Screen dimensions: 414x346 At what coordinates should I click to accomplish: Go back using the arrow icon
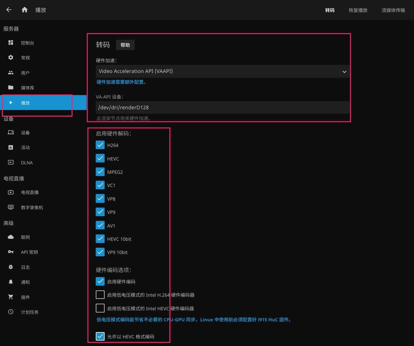pos(9,10)
